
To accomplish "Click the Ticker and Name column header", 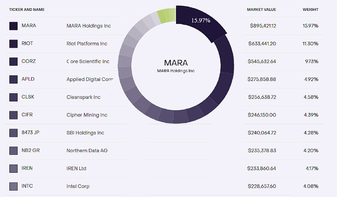I will click(27, 10).
